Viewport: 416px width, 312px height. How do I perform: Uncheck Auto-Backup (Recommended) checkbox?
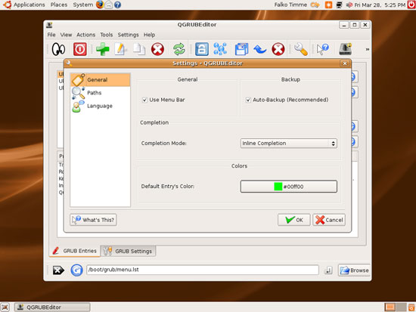pyautogui.click(x=248, y=100)
